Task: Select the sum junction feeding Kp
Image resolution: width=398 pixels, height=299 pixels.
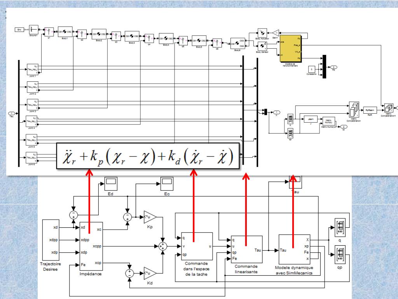Action: (127, 217)
